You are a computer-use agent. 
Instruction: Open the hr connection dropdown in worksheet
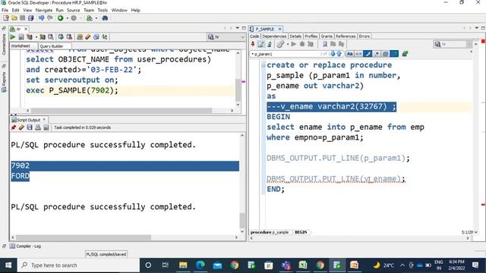point(226,37)
